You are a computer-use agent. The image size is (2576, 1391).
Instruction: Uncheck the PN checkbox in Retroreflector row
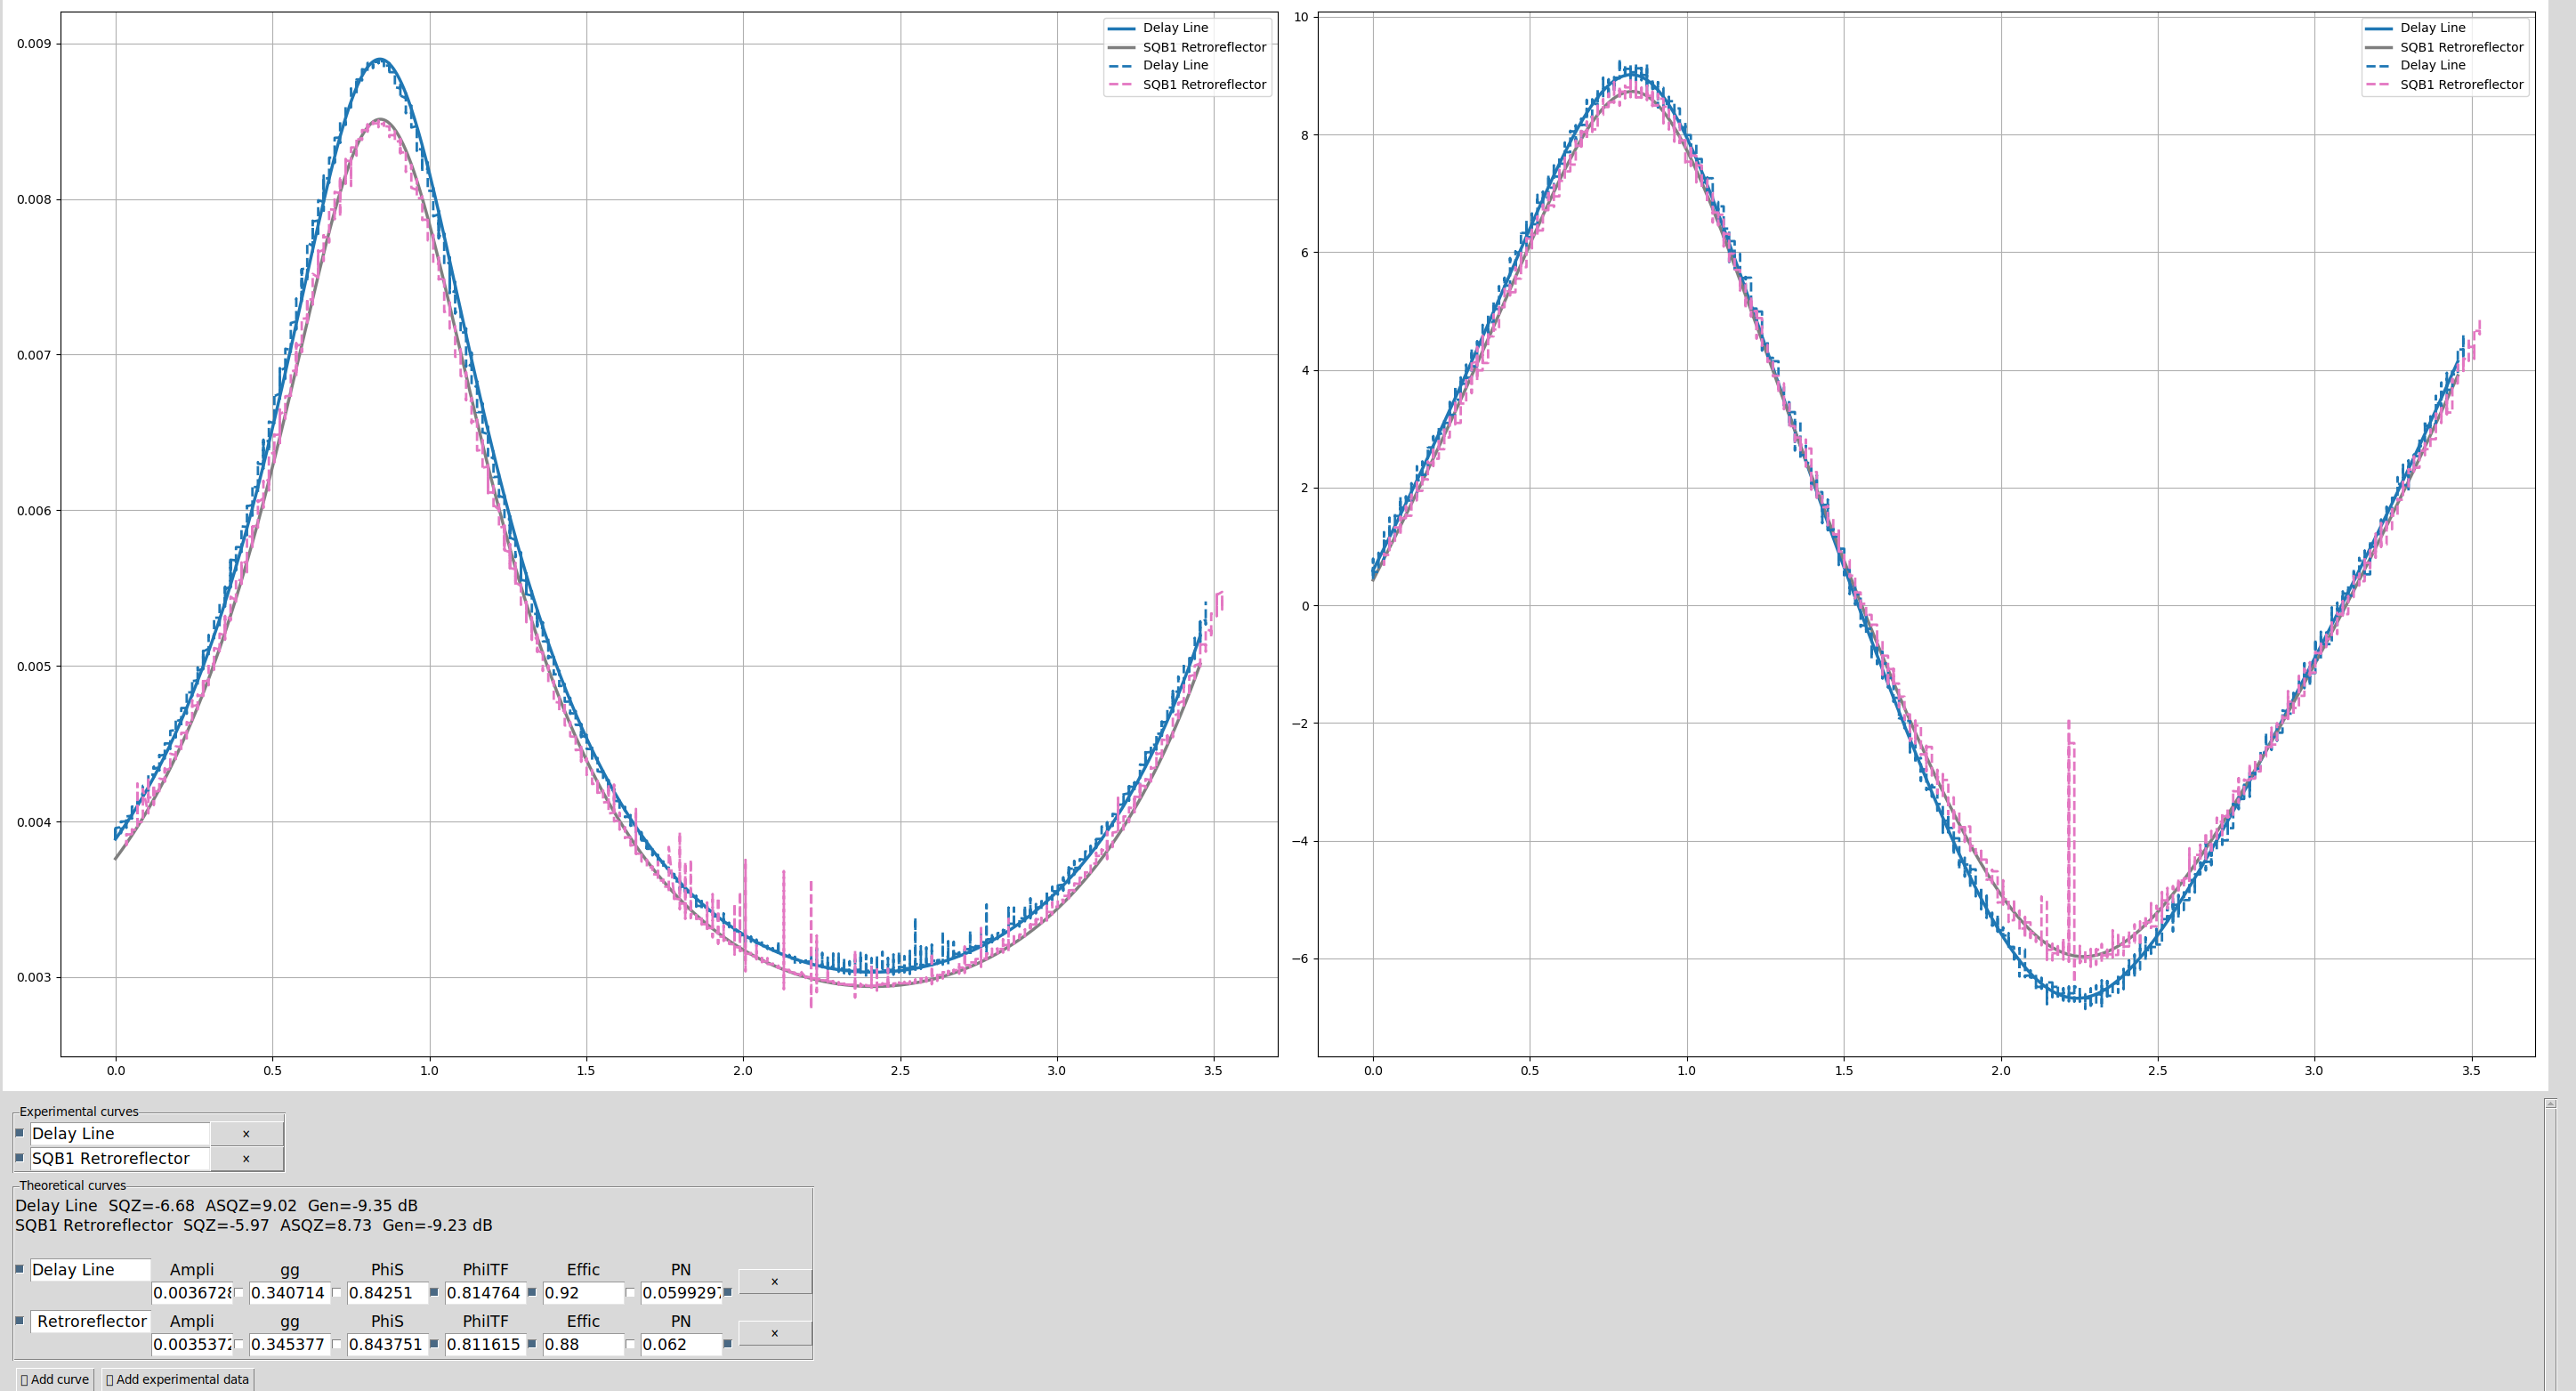click(728, 1345)
